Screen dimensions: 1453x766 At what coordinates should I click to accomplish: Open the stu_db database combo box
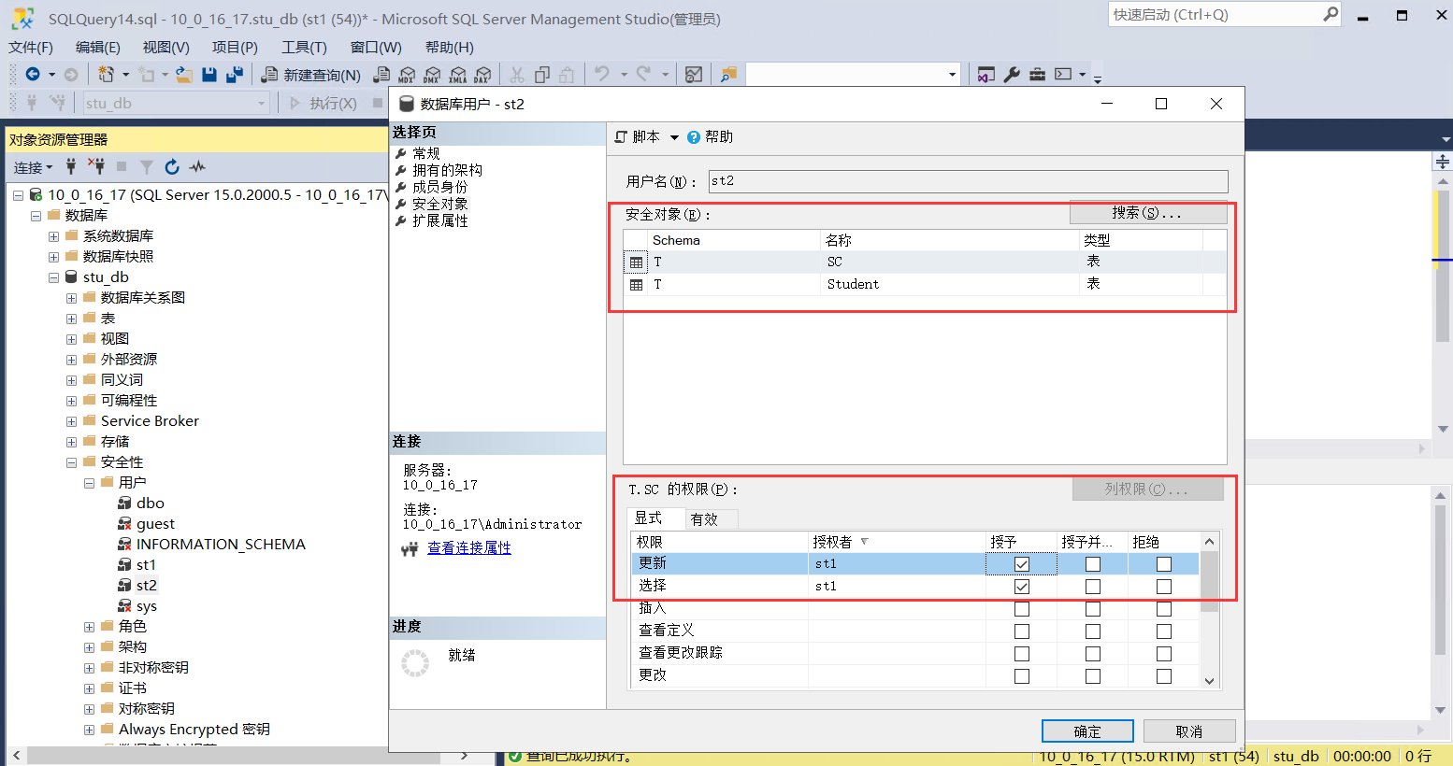tap(176, 103)
